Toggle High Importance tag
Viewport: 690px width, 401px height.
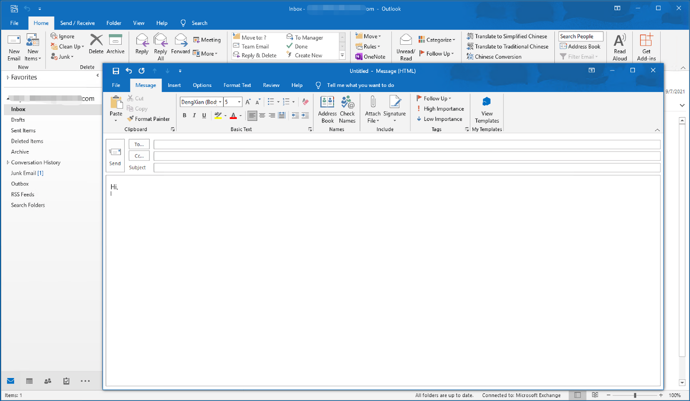pos(440,109)
